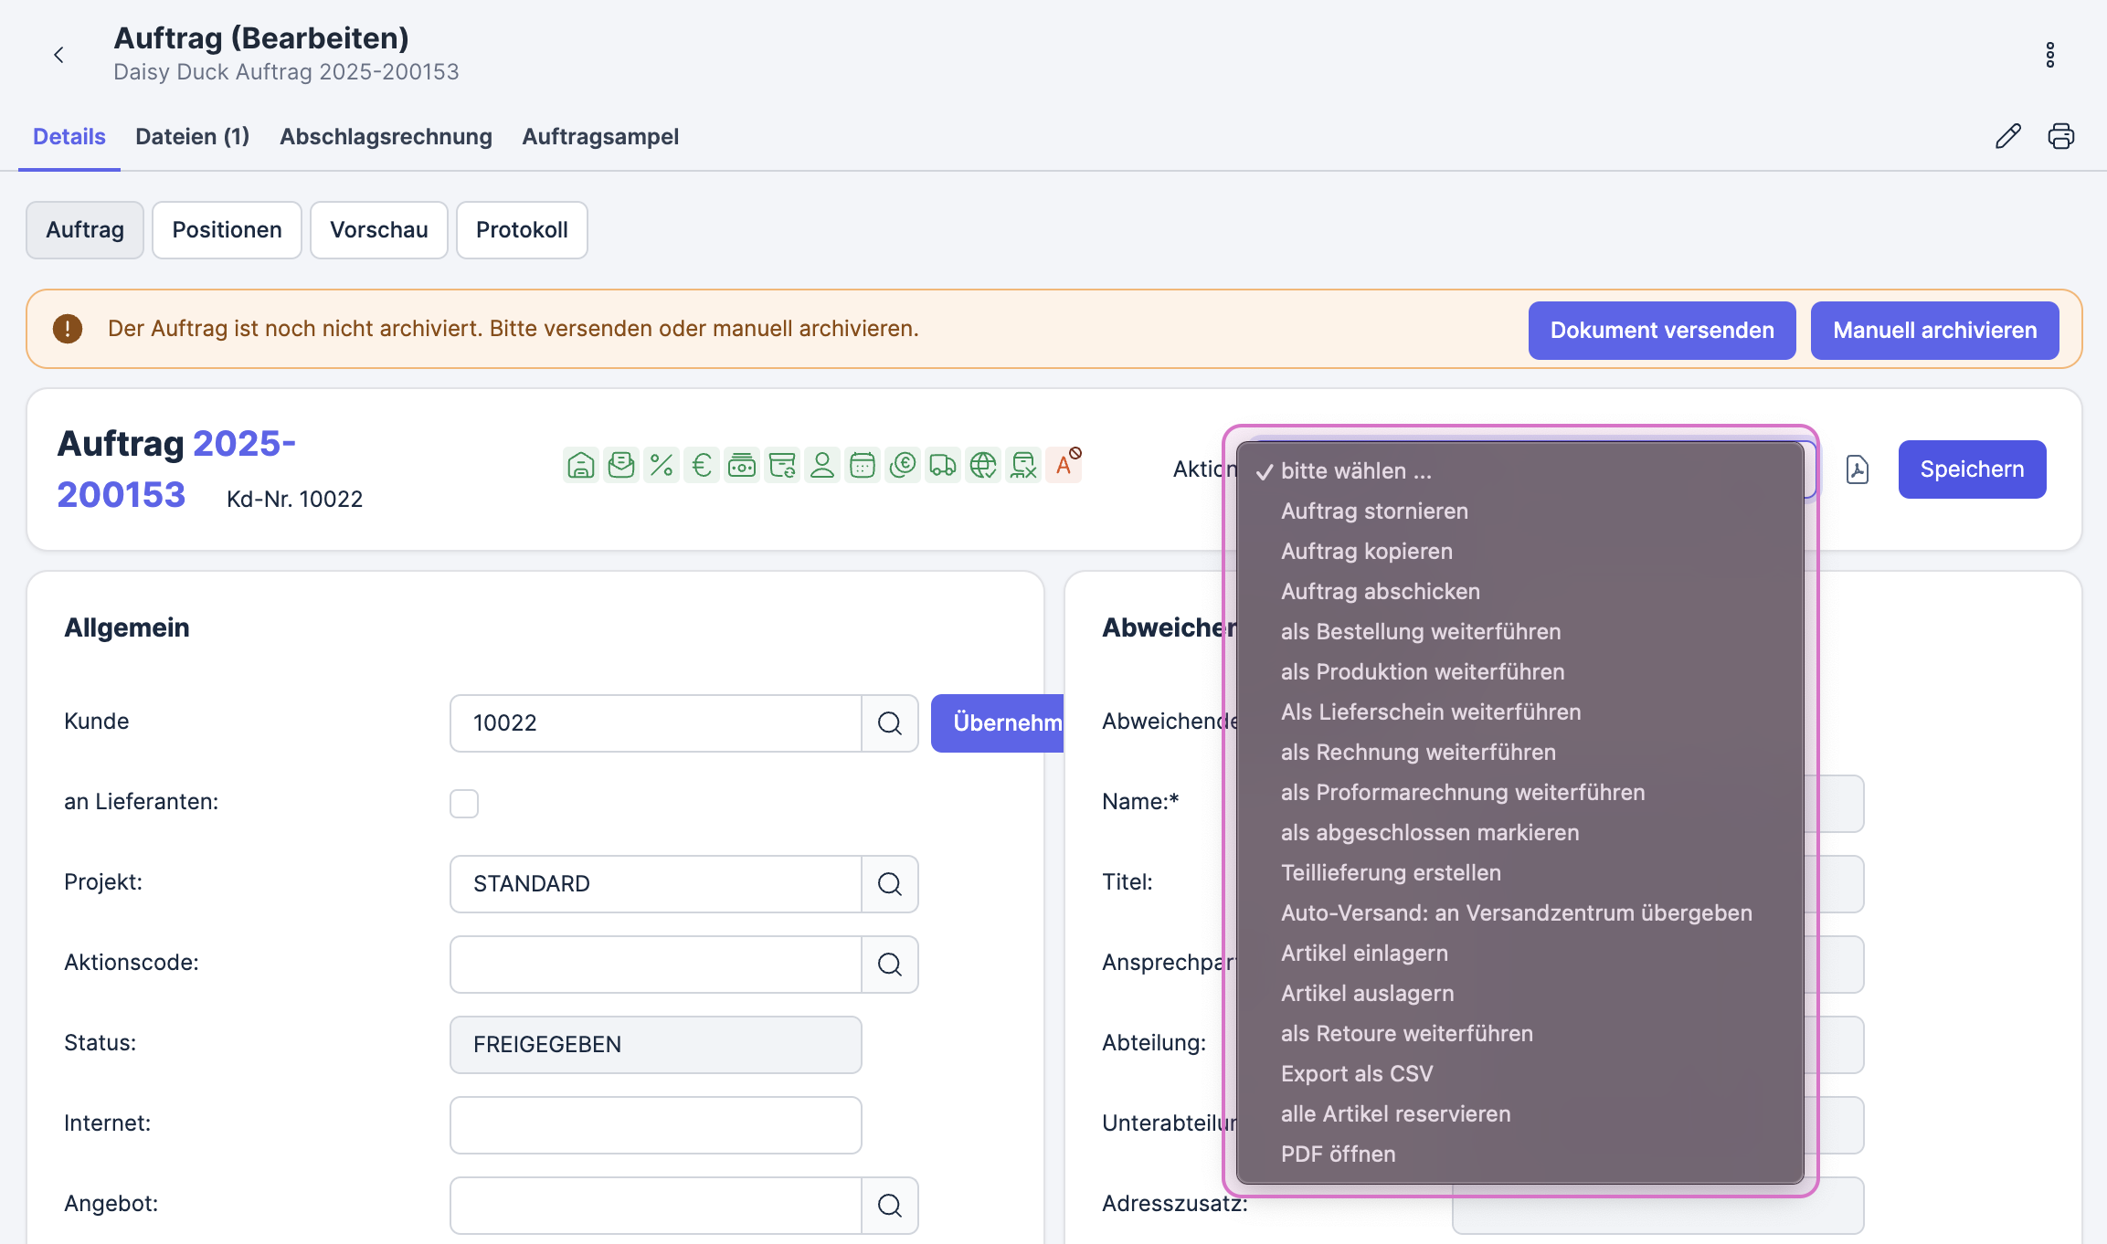Click the delivery truck status icon

tap(942, 466)
